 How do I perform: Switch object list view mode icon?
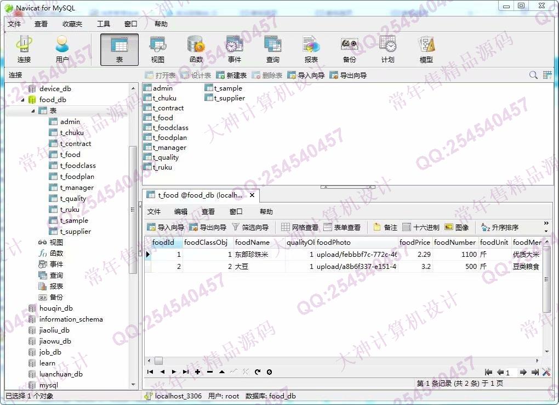(x=547, y=75)
